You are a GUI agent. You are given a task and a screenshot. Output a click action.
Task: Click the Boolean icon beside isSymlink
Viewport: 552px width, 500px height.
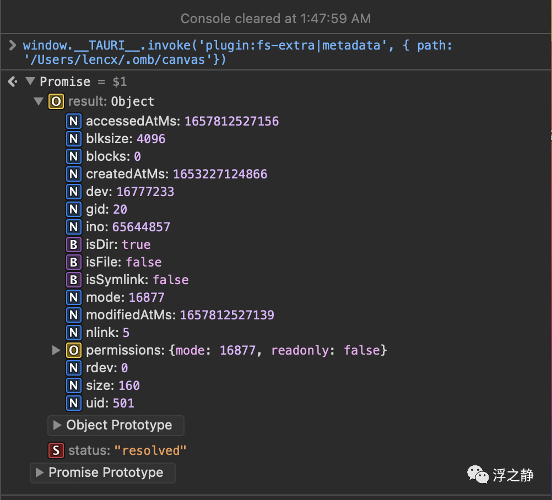point(74,280)
